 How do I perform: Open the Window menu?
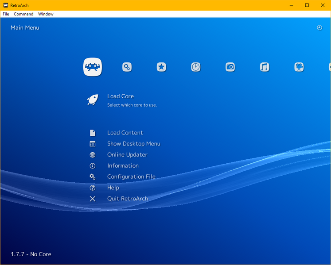coord(46,14)
